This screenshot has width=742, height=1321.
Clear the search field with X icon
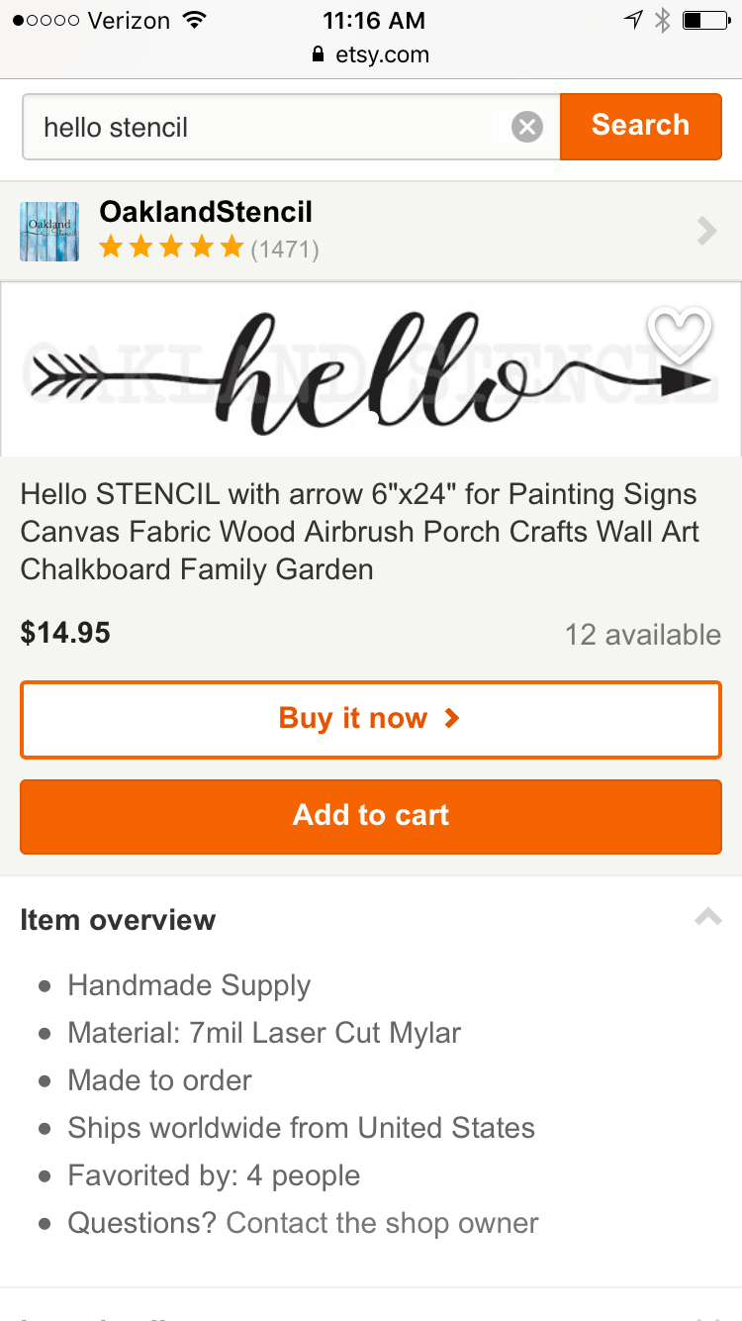click(x=527, y=127)
